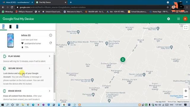190x107 pixels.
Task: Open the Ads - 424-472-993 bookmark
Action: click(116, 12)
